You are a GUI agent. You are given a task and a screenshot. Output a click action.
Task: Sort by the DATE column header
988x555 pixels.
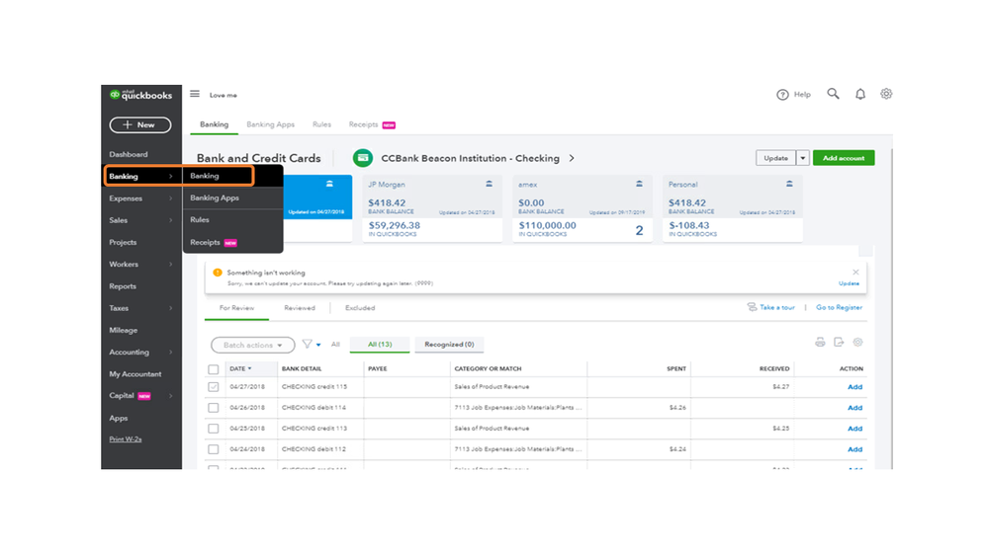point(240,368)
